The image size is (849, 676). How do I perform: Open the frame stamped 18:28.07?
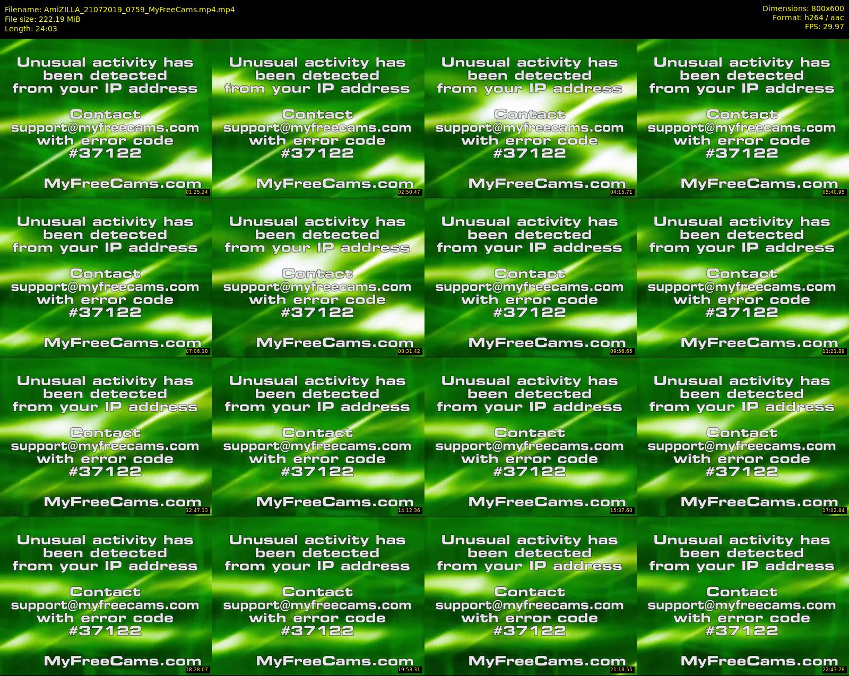[106, 596]
